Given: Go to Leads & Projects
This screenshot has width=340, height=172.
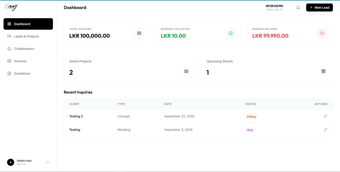Looking at the screenshot, I should pos(28,36).
